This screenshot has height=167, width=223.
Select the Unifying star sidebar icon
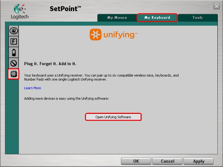coord(13,74)
